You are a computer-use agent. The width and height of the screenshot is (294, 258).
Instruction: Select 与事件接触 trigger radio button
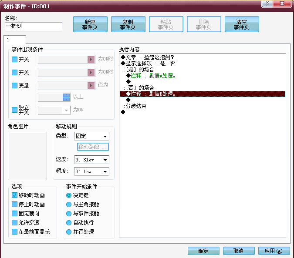tap(69, 214)
